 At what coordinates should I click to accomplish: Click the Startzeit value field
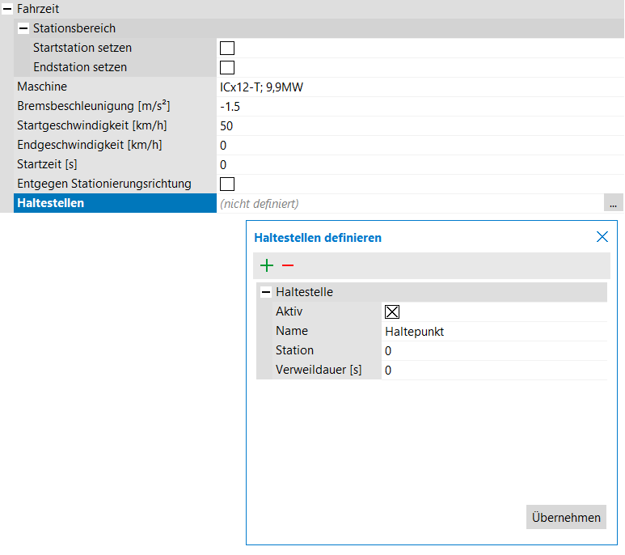coord(404,164)
